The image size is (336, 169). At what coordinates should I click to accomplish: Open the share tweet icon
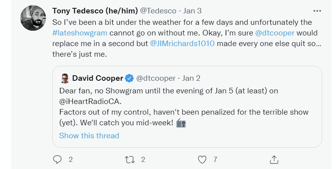274,160
